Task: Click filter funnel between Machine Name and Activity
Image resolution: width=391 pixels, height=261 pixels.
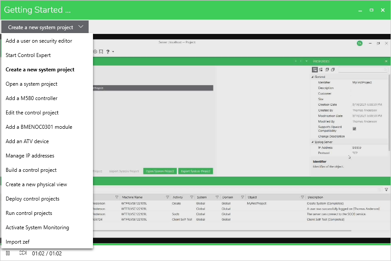Action: coord(168,197)
